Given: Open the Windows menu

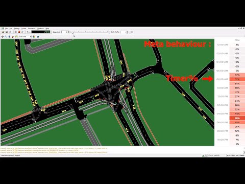Looking at the screenshot, I should click(x=40, y=29).
